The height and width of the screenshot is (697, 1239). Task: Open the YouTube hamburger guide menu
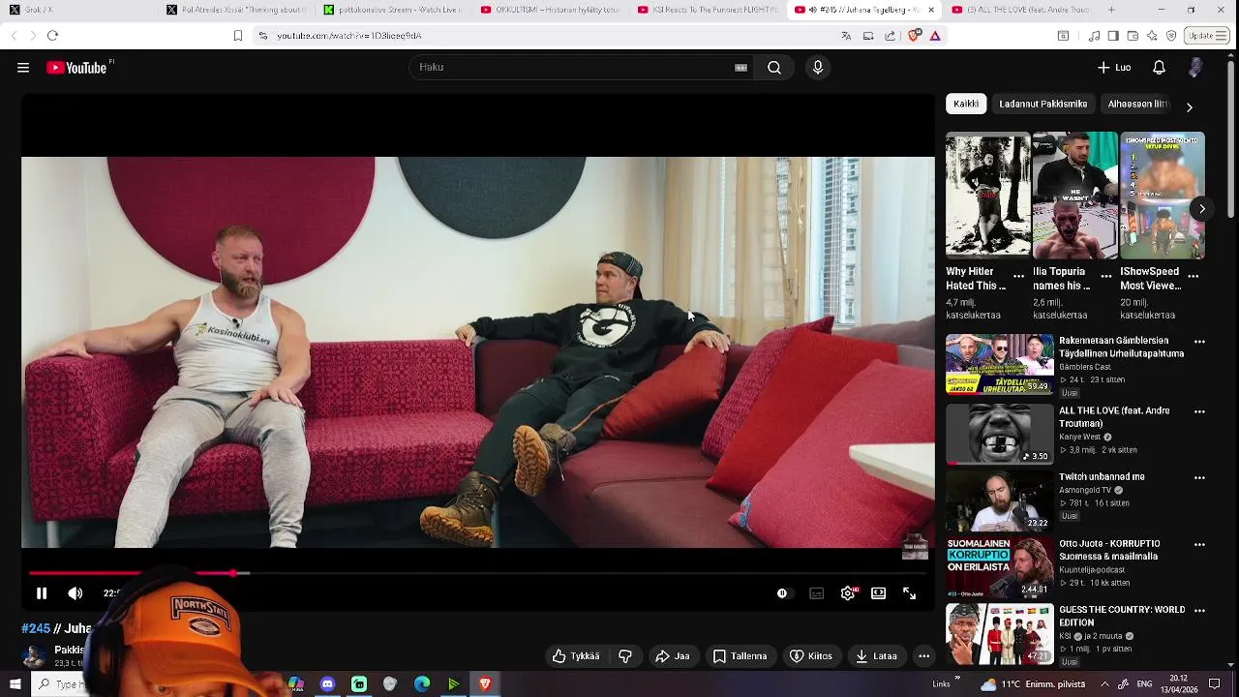coord(23,68)
